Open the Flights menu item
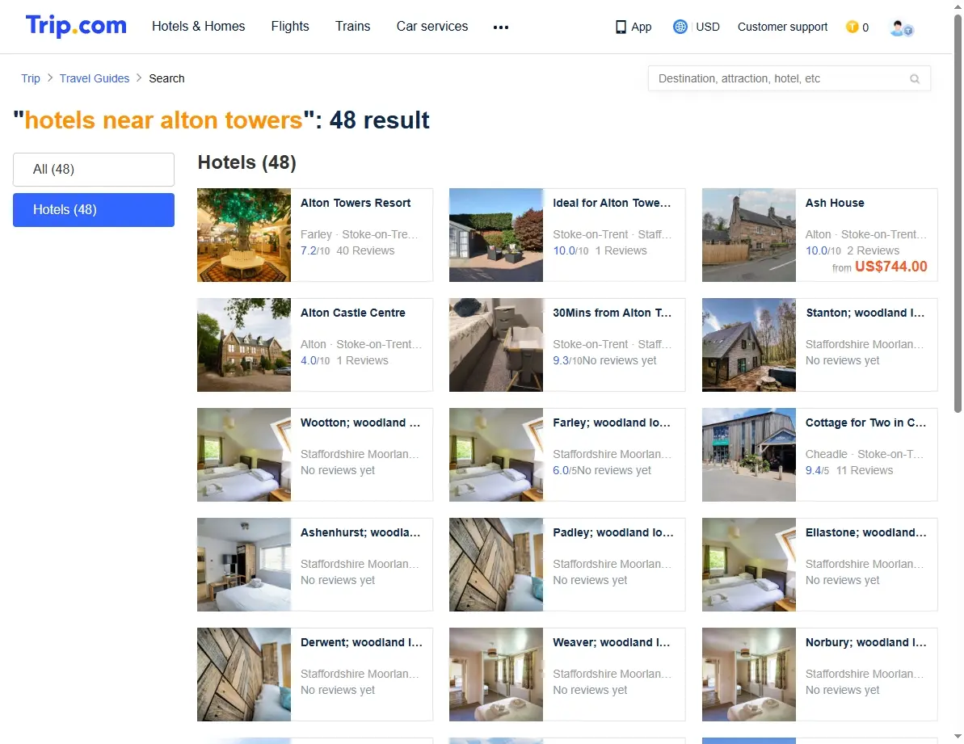This screenshot has width=964, height=744. (x=290, y=27)
